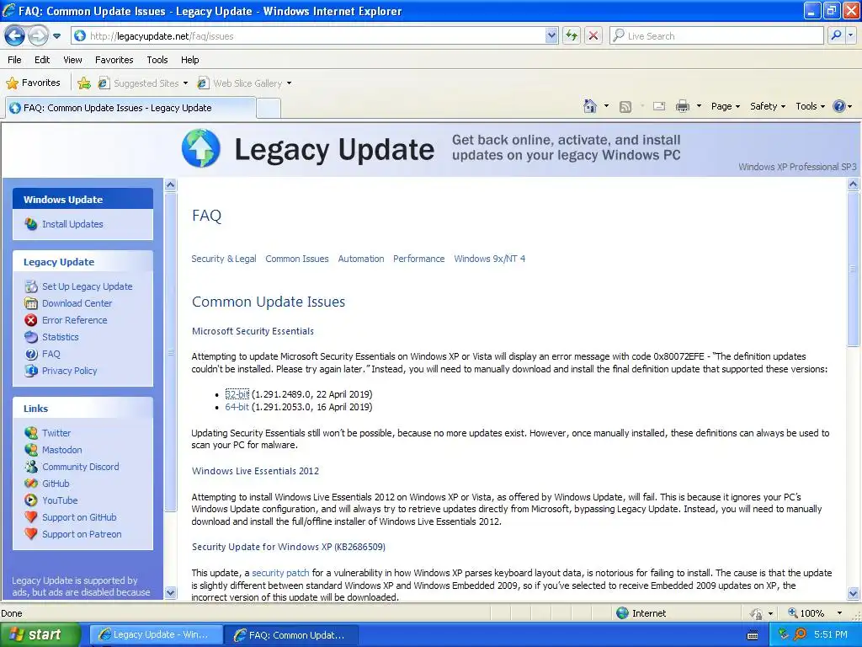Click the red Error Reference icon

coord(31,320)
